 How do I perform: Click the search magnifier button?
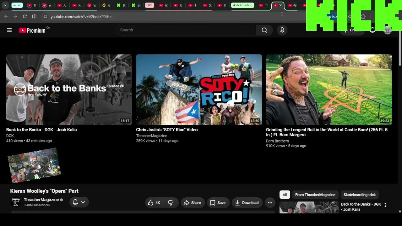coord(264,30)
